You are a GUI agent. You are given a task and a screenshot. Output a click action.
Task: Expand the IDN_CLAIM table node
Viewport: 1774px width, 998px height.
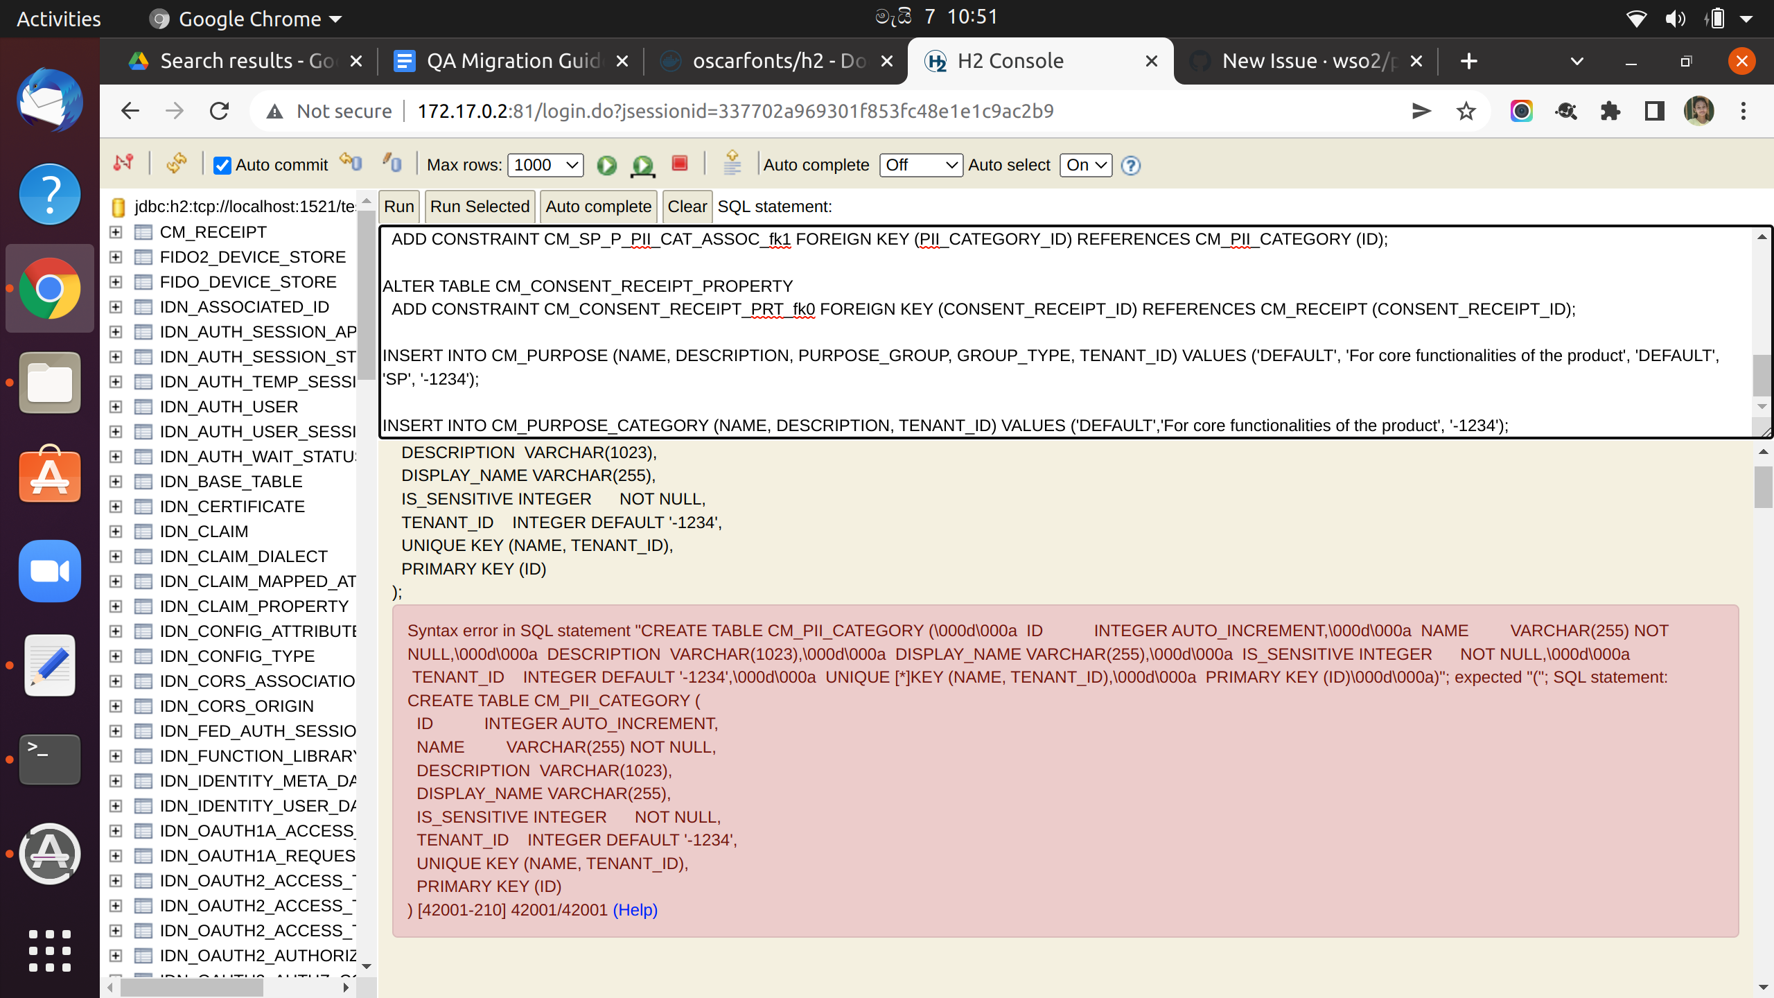116,532
